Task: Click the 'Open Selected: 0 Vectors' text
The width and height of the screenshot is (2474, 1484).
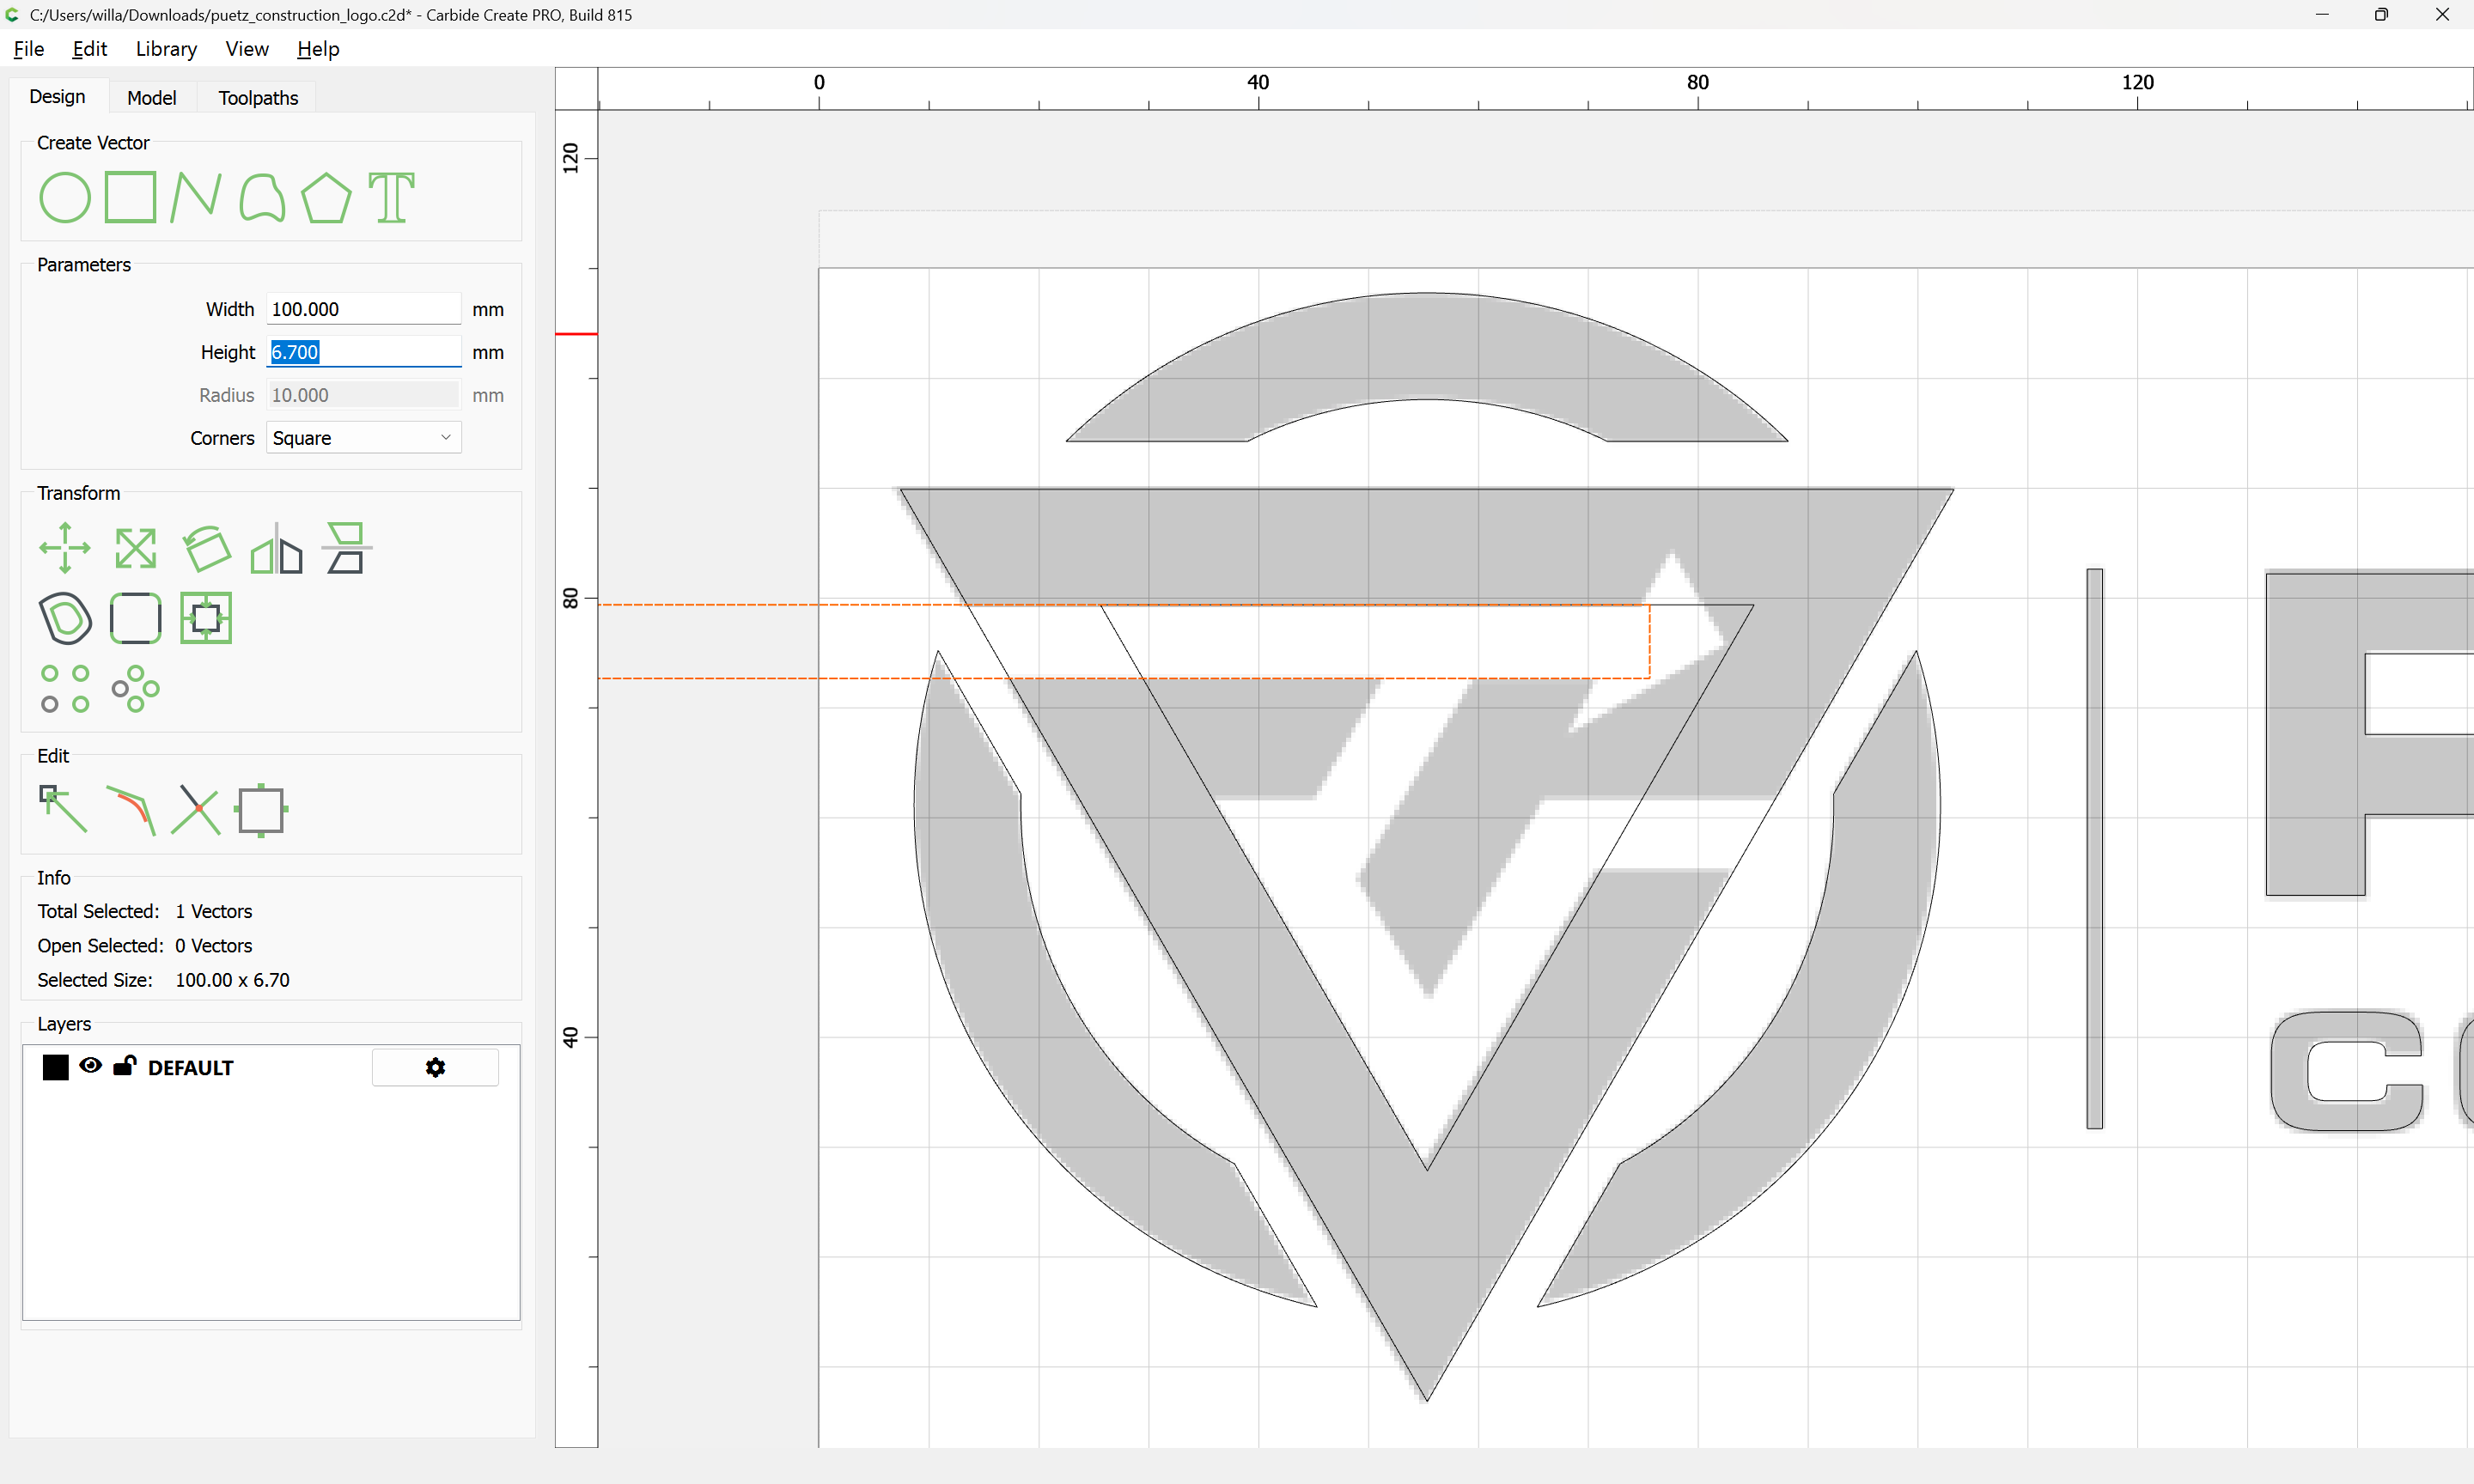Action: pos(145,946)
